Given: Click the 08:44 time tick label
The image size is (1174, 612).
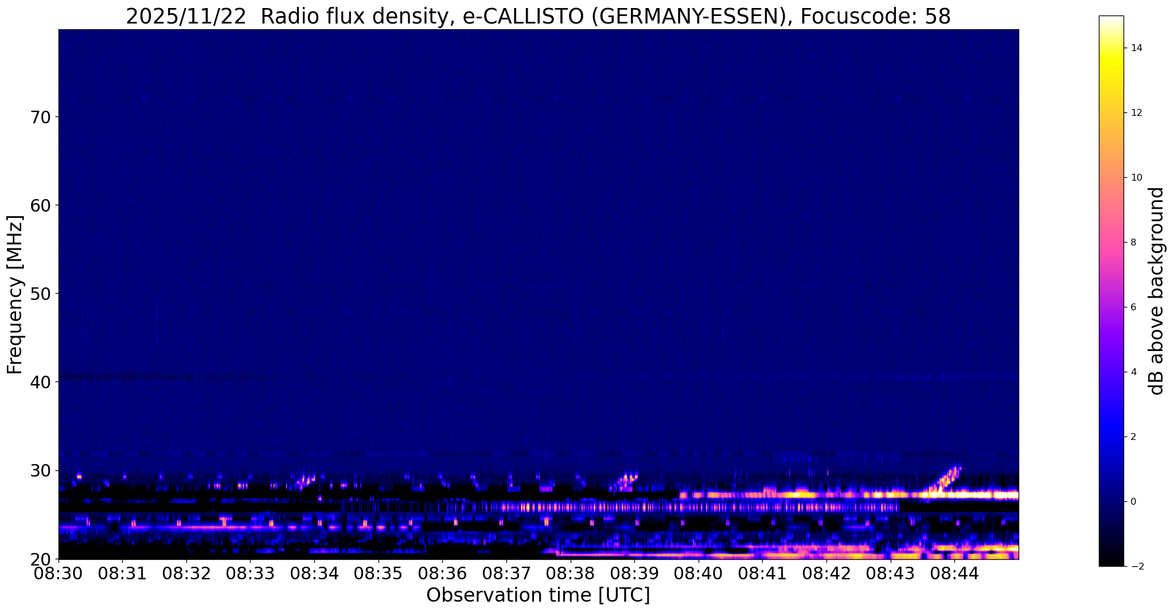Looking at the screenshot, I should [954, 574].
